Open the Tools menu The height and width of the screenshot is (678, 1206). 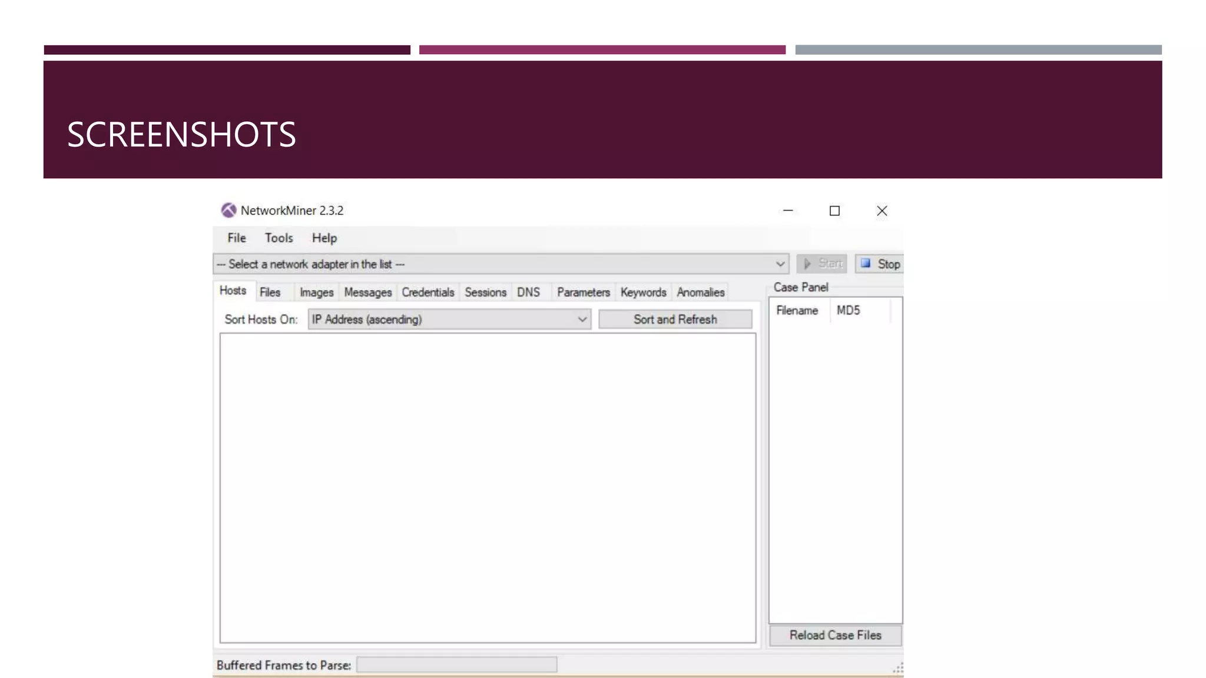click(x=279, y=238)
